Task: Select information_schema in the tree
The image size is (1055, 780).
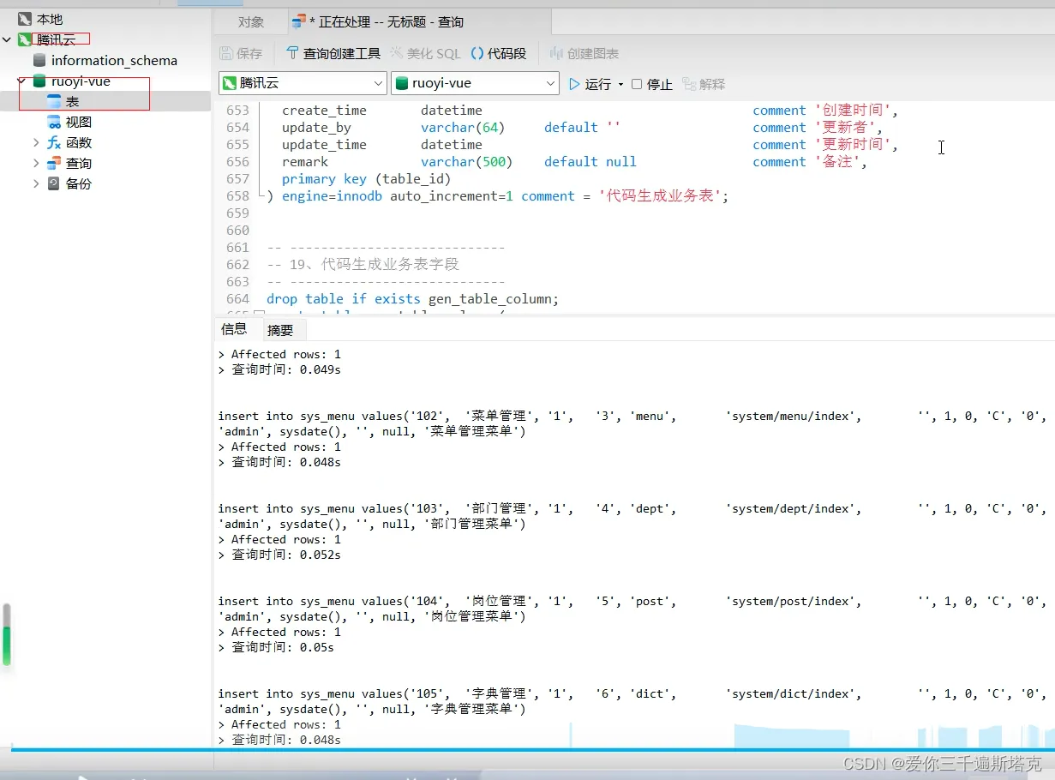Action: [114, 60]
